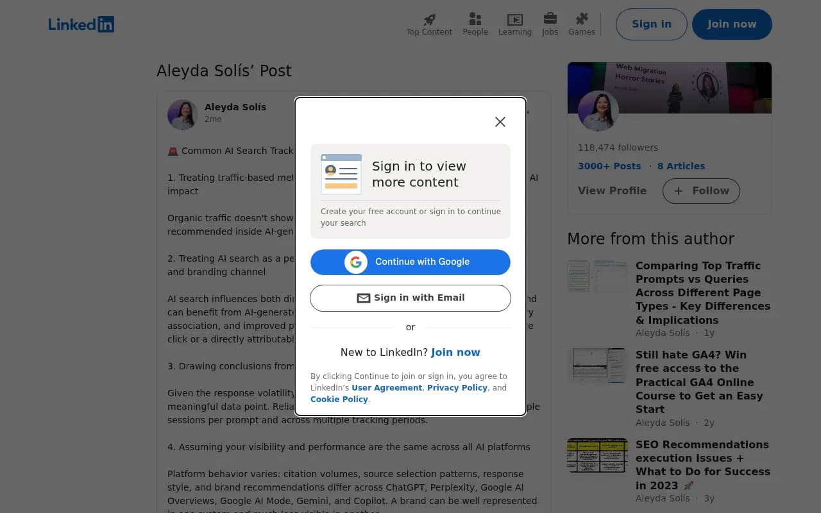The width and height of the screenshot is (821, 513).
Task: Click Sign in button in header
Action: click(x=652, y=24)
